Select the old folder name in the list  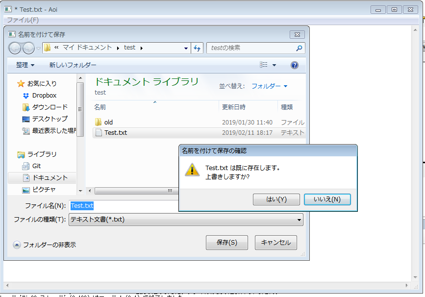click(108, 122)
